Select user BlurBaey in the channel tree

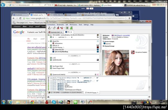tap(61, 52)
